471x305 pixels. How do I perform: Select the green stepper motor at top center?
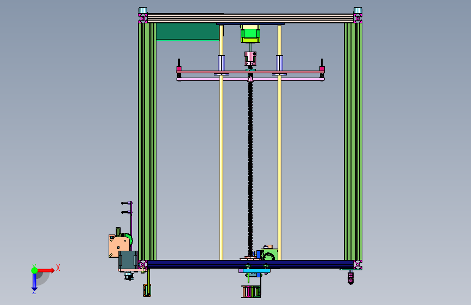click(250, 34)
